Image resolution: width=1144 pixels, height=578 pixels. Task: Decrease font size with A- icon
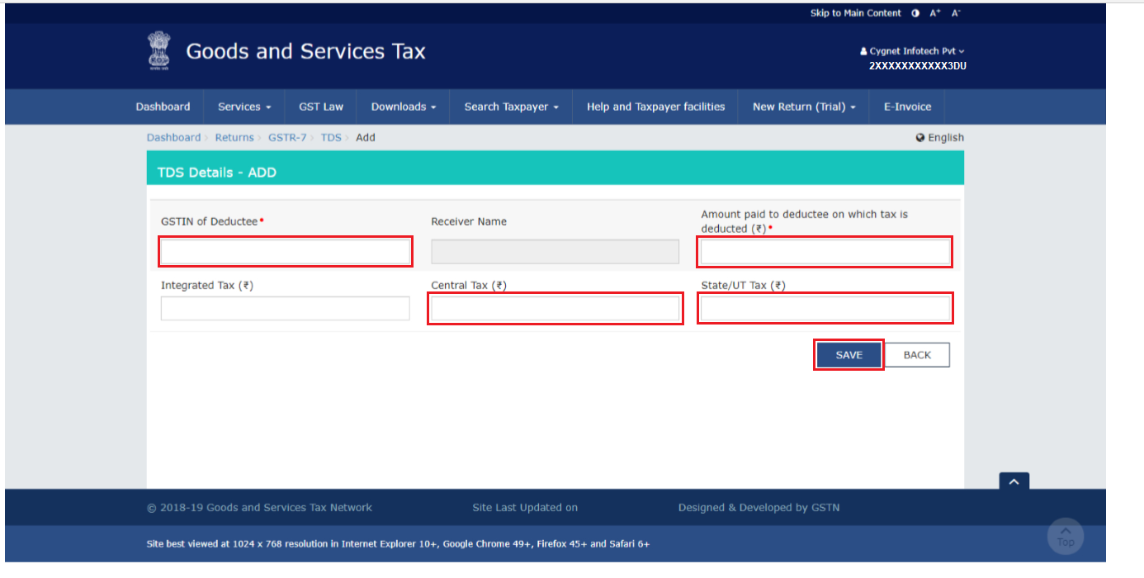pos(956,13)
